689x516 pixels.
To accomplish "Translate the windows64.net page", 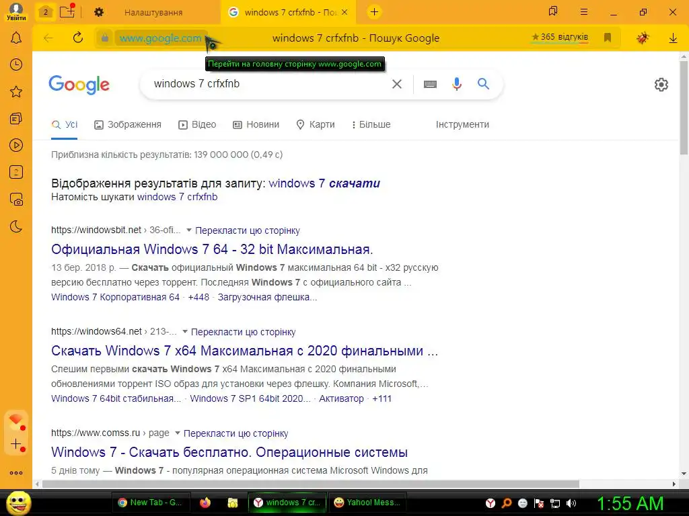I will [x=243, y=332].
